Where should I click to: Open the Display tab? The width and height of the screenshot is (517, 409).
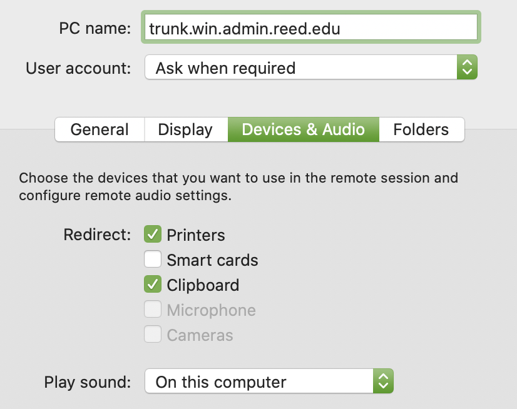pyautogui.click(x=185, y=129)
